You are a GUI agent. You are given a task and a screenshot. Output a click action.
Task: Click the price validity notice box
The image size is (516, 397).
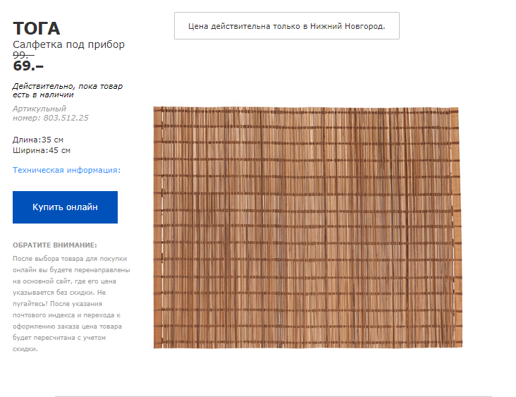coord(286,26)
